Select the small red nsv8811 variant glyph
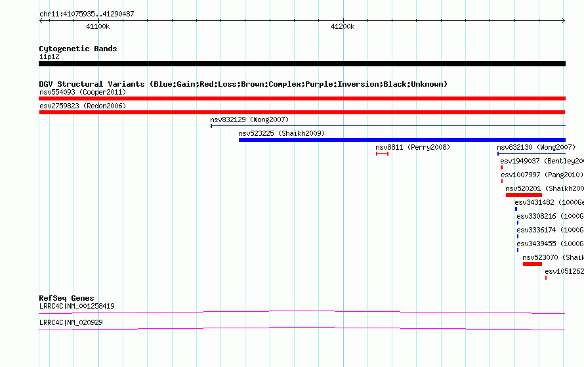 point(382,154)
